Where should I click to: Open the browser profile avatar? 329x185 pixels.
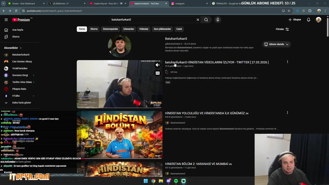[319, 11]
